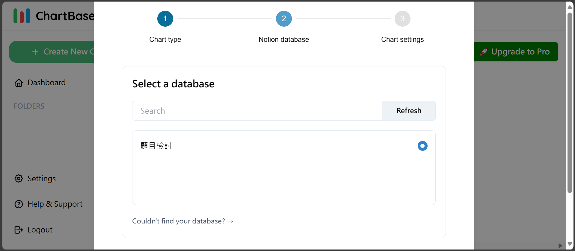Click the Refresh button
The height and width of the screenshot is (251, 575).
[x=409, y=111]
